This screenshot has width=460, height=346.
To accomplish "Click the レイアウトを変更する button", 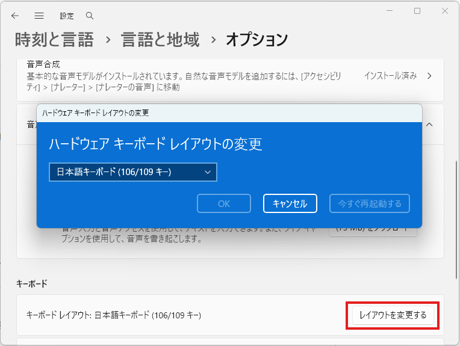I will [393, 315].
